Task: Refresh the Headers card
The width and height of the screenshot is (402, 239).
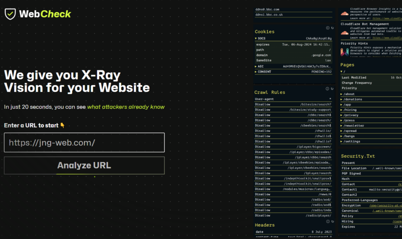Action: (x=333, y=221)
